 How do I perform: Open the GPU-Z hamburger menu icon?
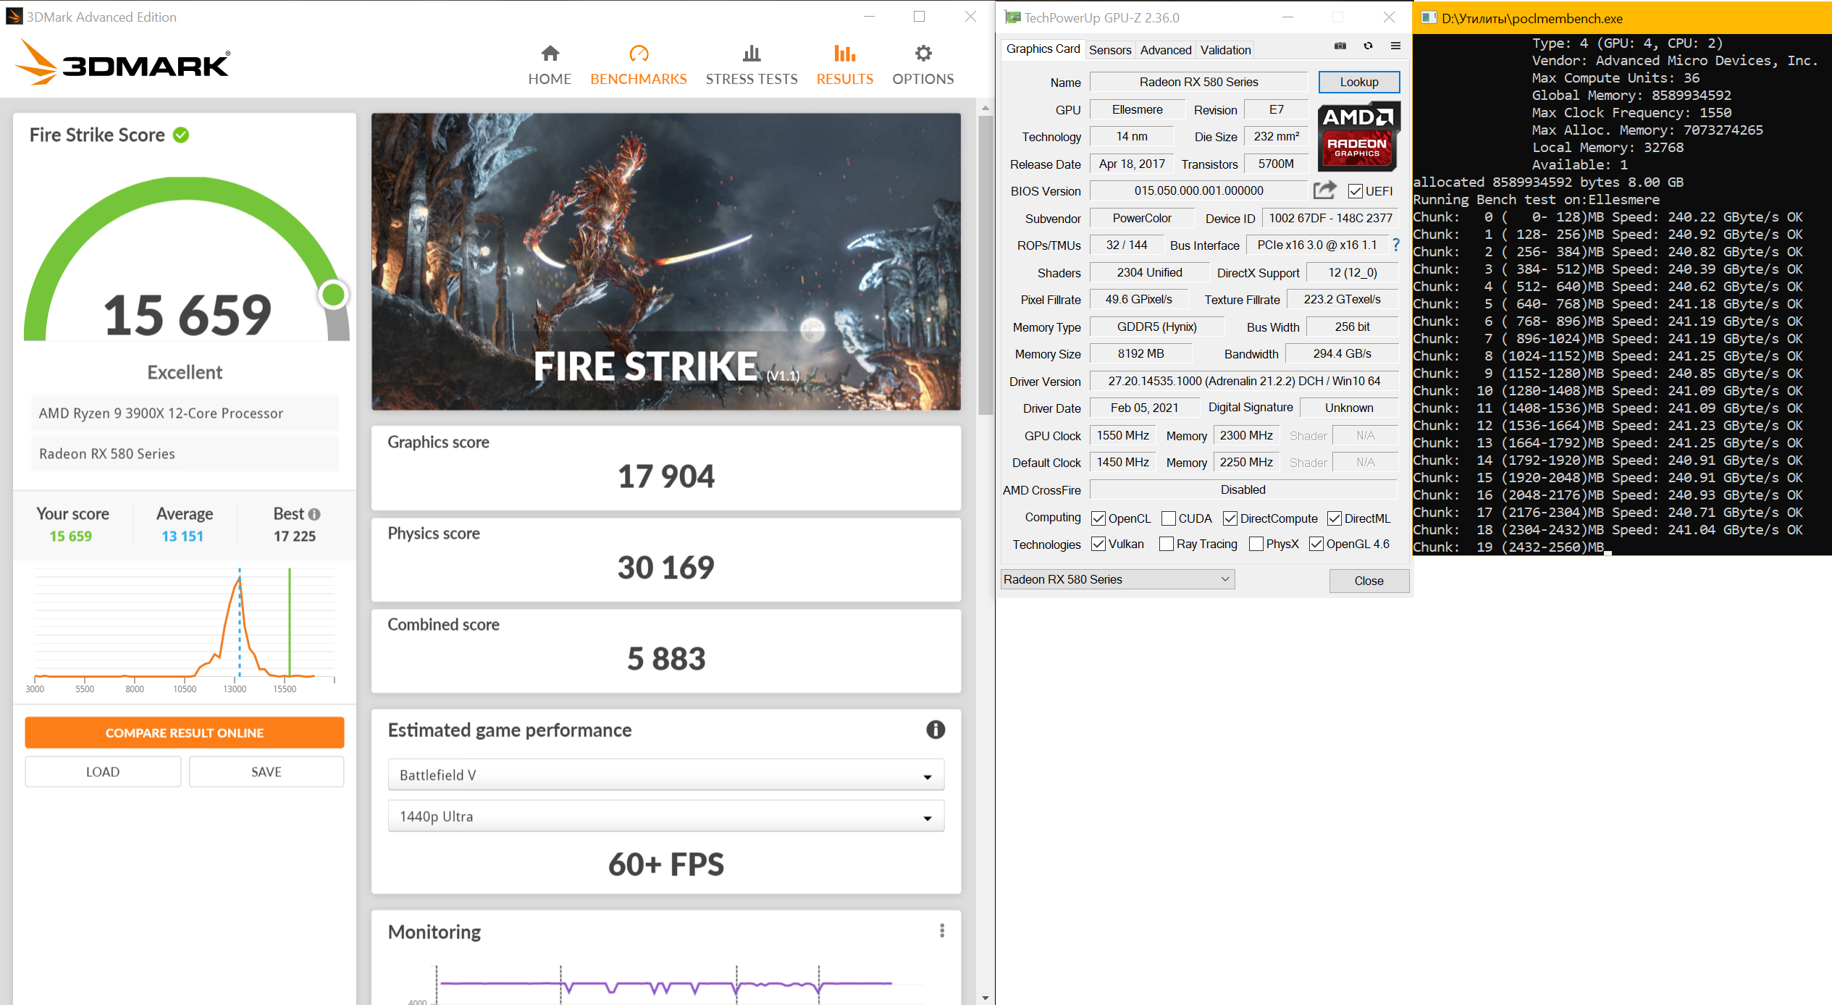coord(1395,46)
